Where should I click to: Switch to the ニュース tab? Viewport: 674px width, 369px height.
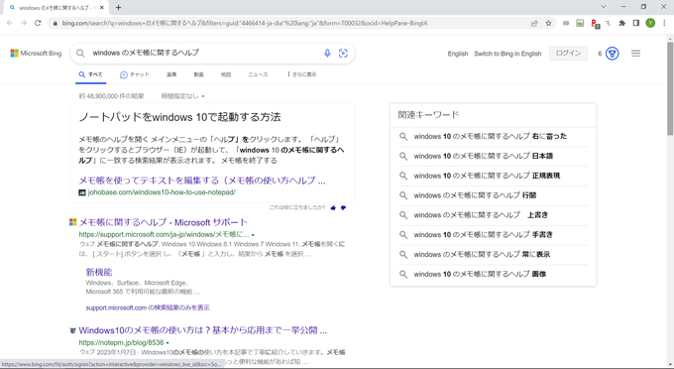coord(258,74)
